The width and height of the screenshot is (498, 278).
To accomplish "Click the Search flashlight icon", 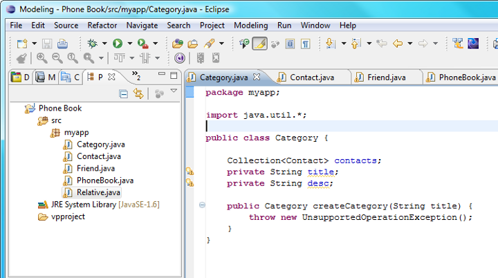I will pyautogui.click(x=210, y=44).
